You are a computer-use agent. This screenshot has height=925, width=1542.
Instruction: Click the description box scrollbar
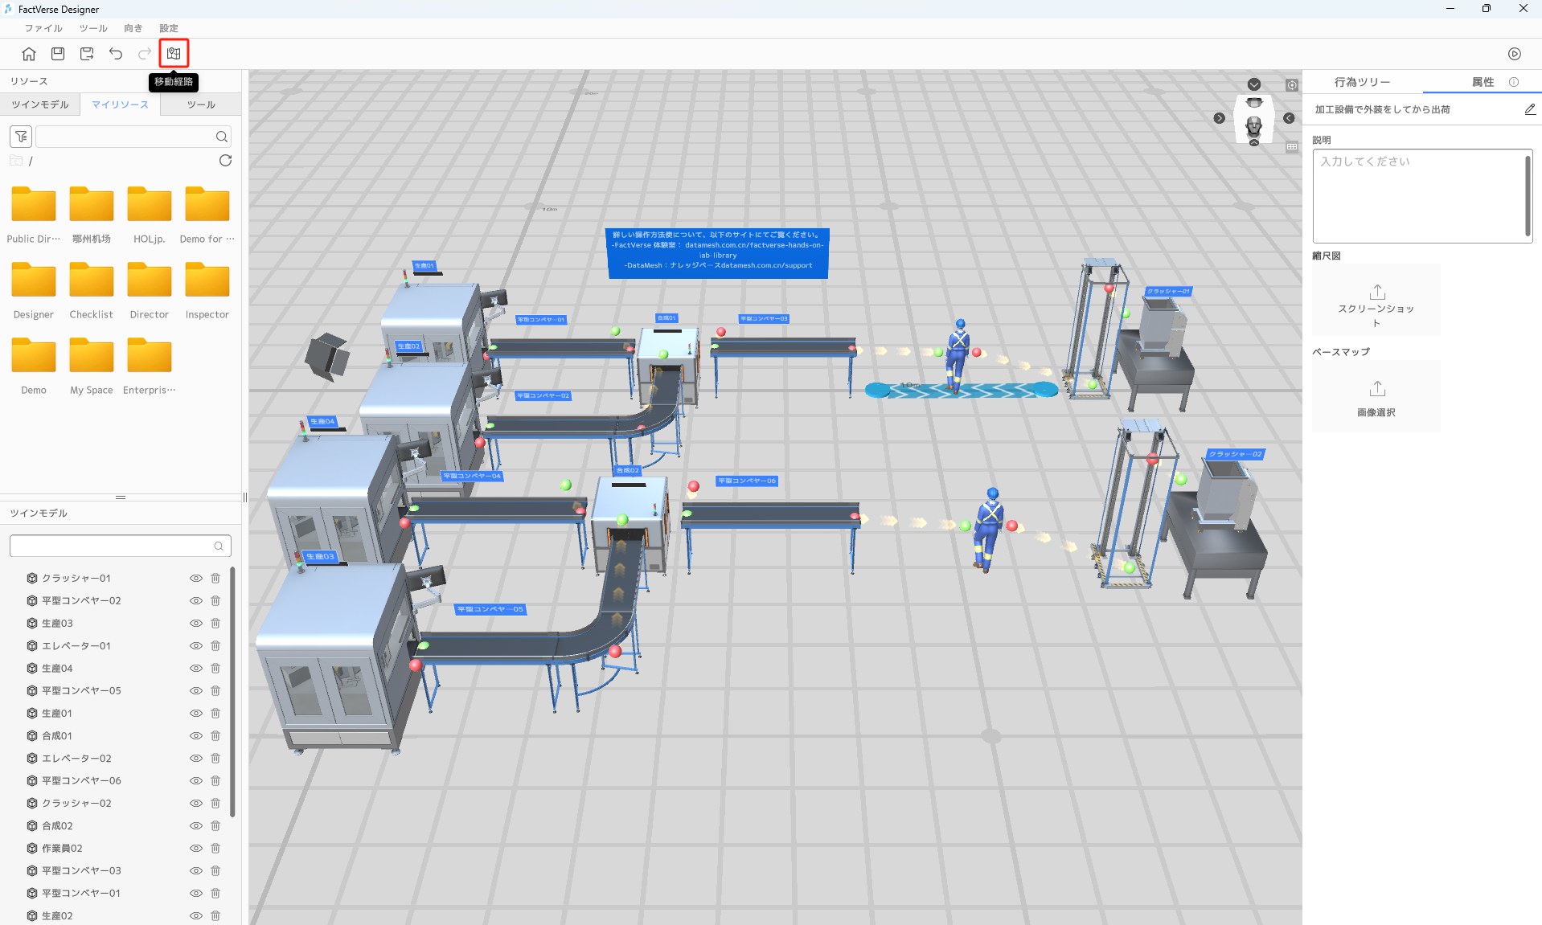point(1528,195)
